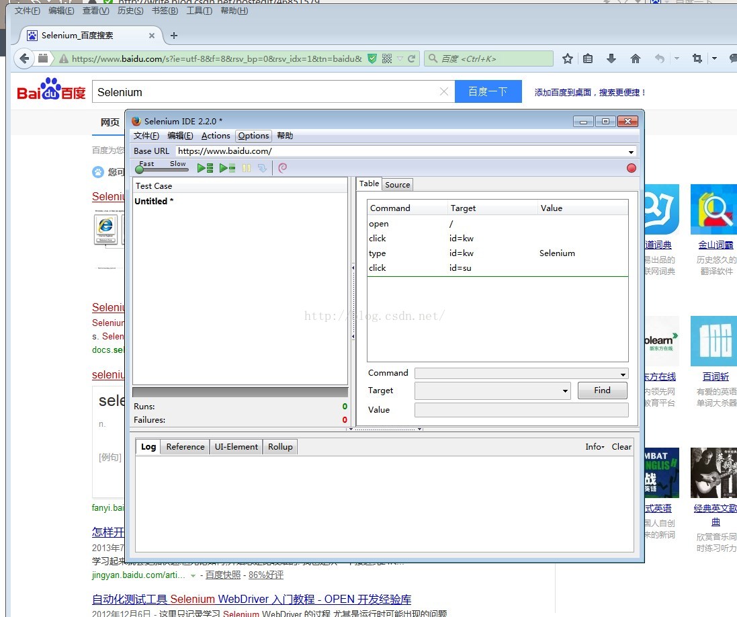
Task: Open Selenium IDE 编辑(E) menu
Action: click(x=180, y=136)
